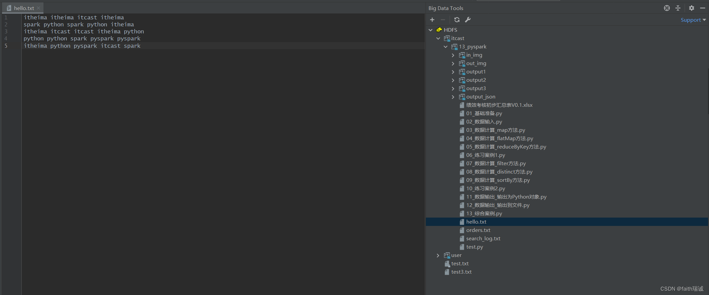Click the file icon beside search_log.txt
This screenshot has width=709, height=295.
point(462,239)
